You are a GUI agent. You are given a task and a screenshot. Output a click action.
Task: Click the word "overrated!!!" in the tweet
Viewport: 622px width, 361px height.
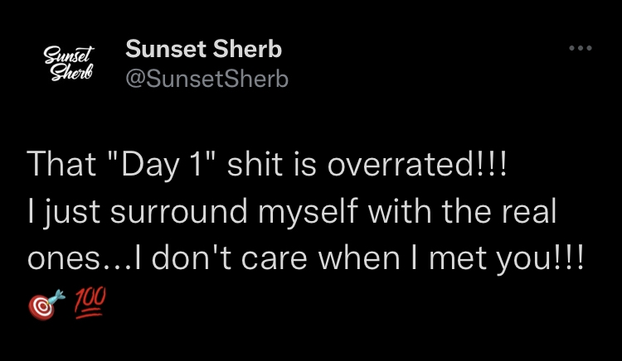[x=417, y=164]
